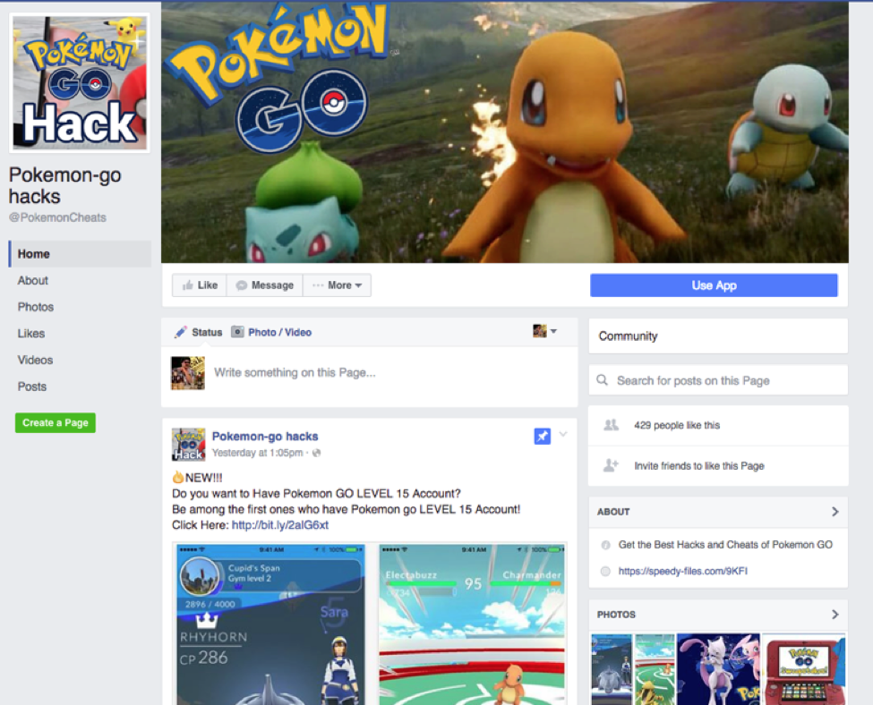Go to Posts in the sidebar
This screenshot has height=705, width=873.
point(31,386)
